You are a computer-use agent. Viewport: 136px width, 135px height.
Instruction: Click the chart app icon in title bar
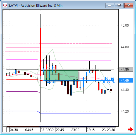[x=5, y=5]
